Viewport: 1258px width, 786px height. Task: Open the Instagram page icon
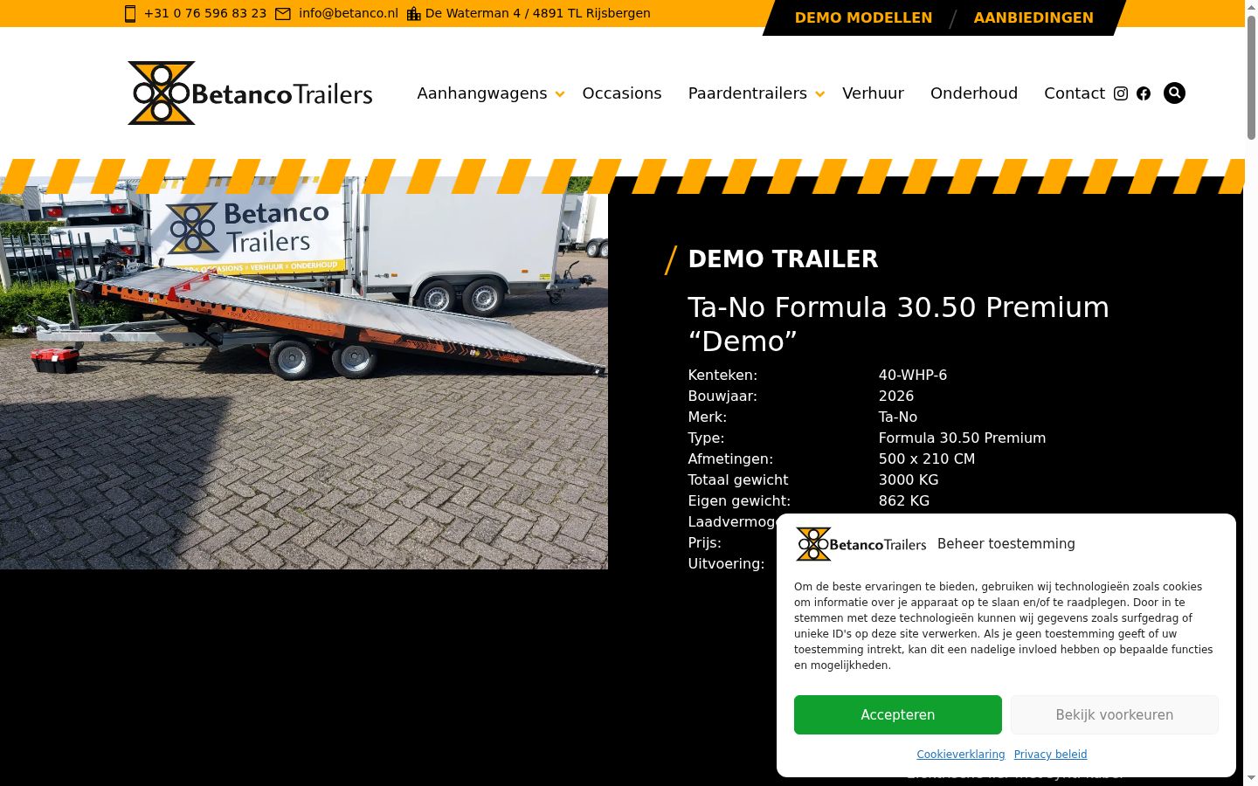point(1121,93)
